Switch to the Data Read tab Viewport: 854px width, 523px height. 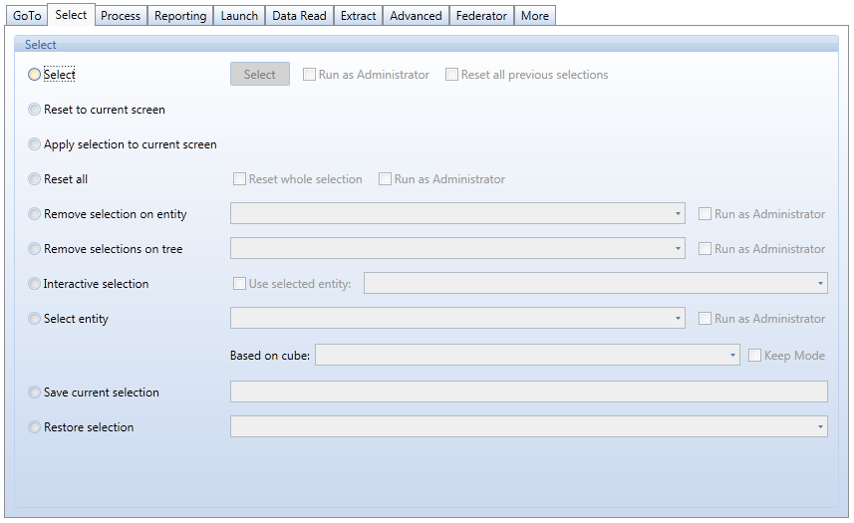pos(299,16)
